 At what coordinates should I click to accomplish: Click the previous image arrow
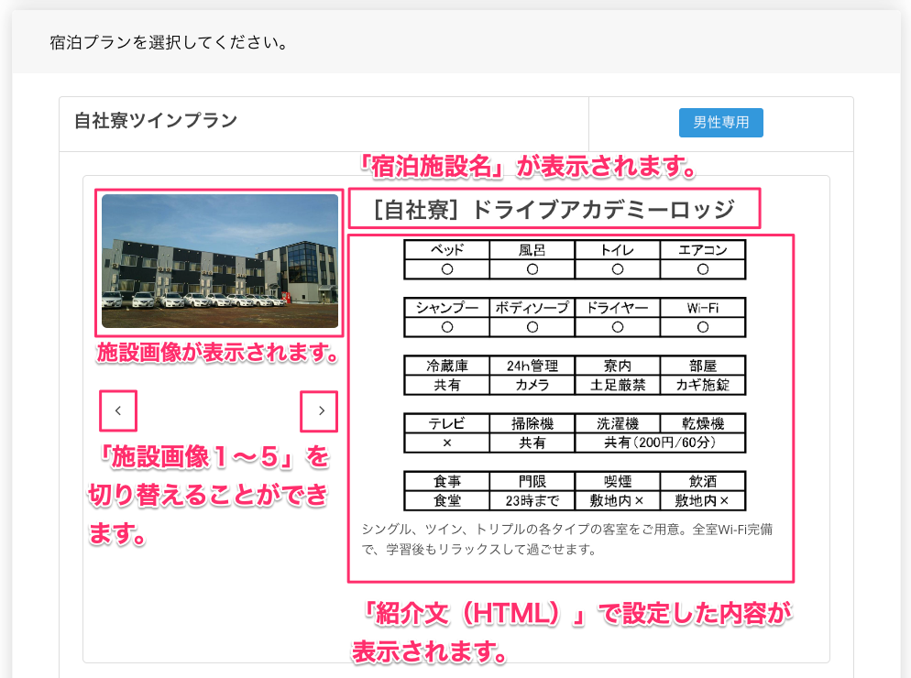(118, 411)
